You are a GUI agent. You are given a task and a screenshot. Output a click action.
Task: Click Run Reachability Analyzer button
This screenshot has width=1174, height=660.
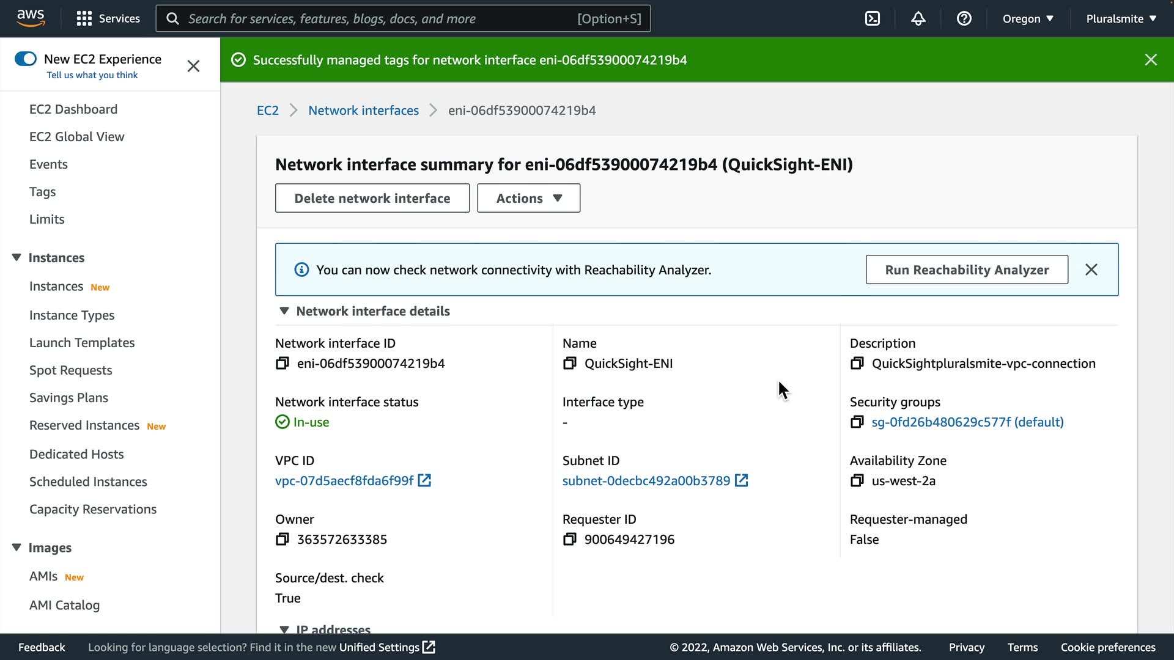pos(966,269)
